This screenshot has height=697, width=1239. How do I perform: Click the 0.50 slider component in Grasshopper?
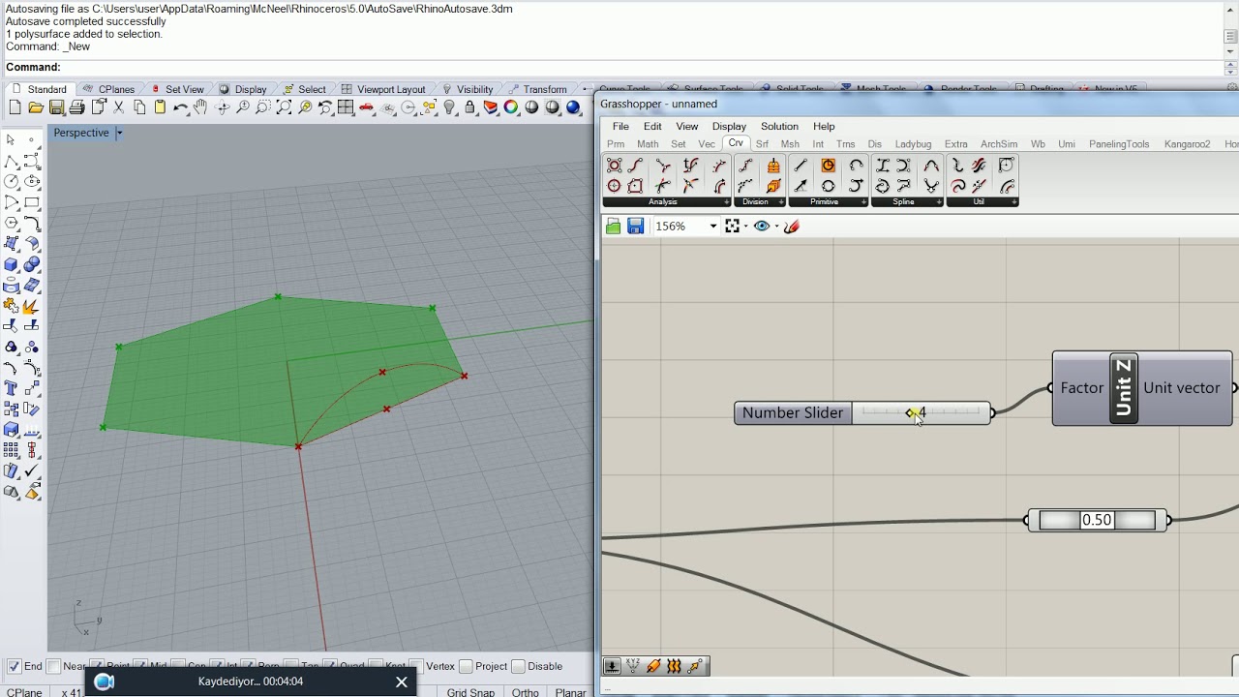[x=1097, y=521]
